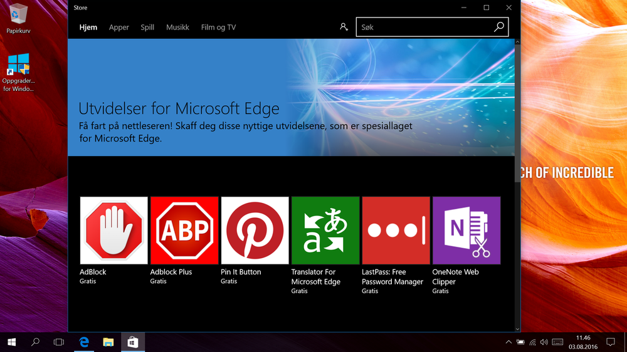Select the Oppgrader for Windows desktop shortcut
This screenshot has height=352, width=627.
pyautogui.click(x=18, y=73)
